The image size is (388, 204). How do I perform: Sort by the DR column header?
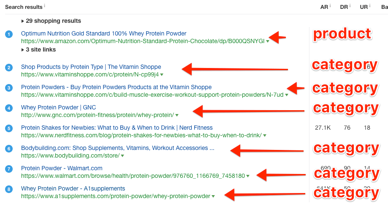click(344, 7)
